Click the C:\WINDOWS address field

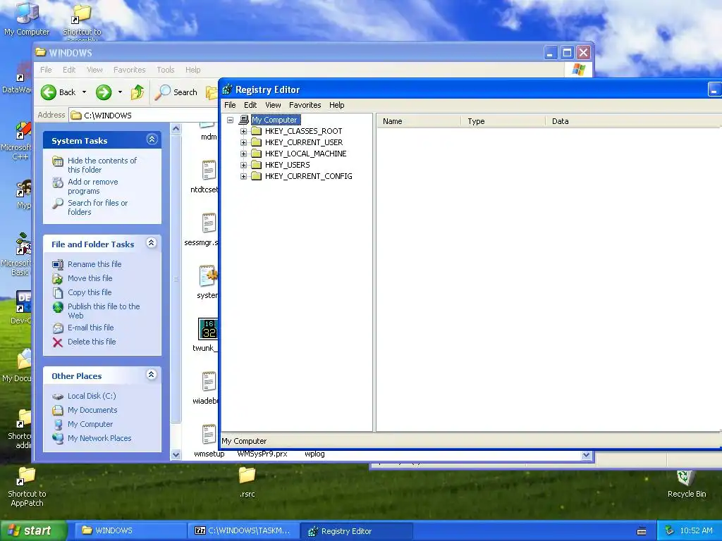coord(144,116)
